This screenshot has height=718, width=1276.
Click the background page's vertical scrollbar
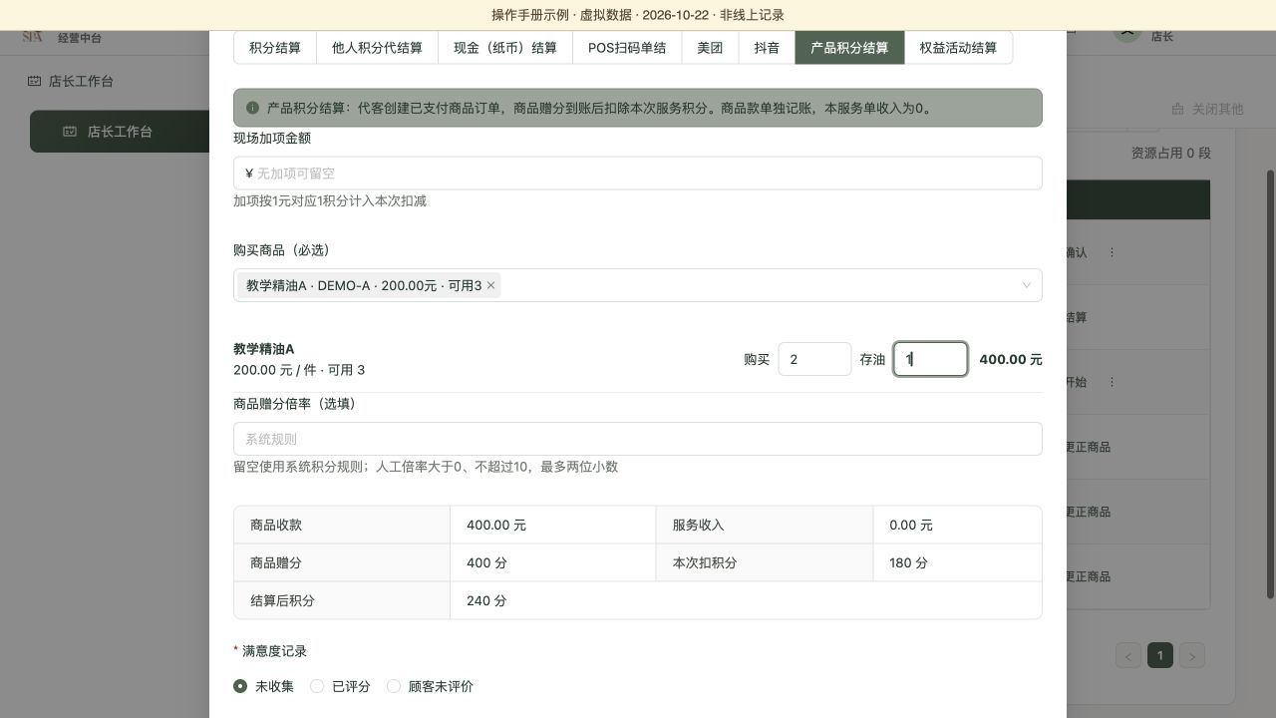tap(1270, 384)
